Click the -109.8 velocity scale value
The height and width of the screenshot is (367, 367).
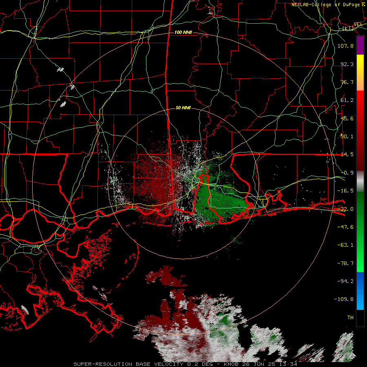(344, 299)
